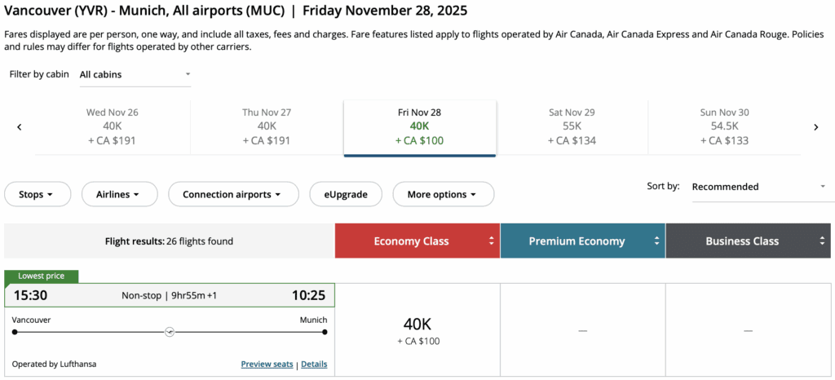Go to previous dates with left arrow

[19, 127]
